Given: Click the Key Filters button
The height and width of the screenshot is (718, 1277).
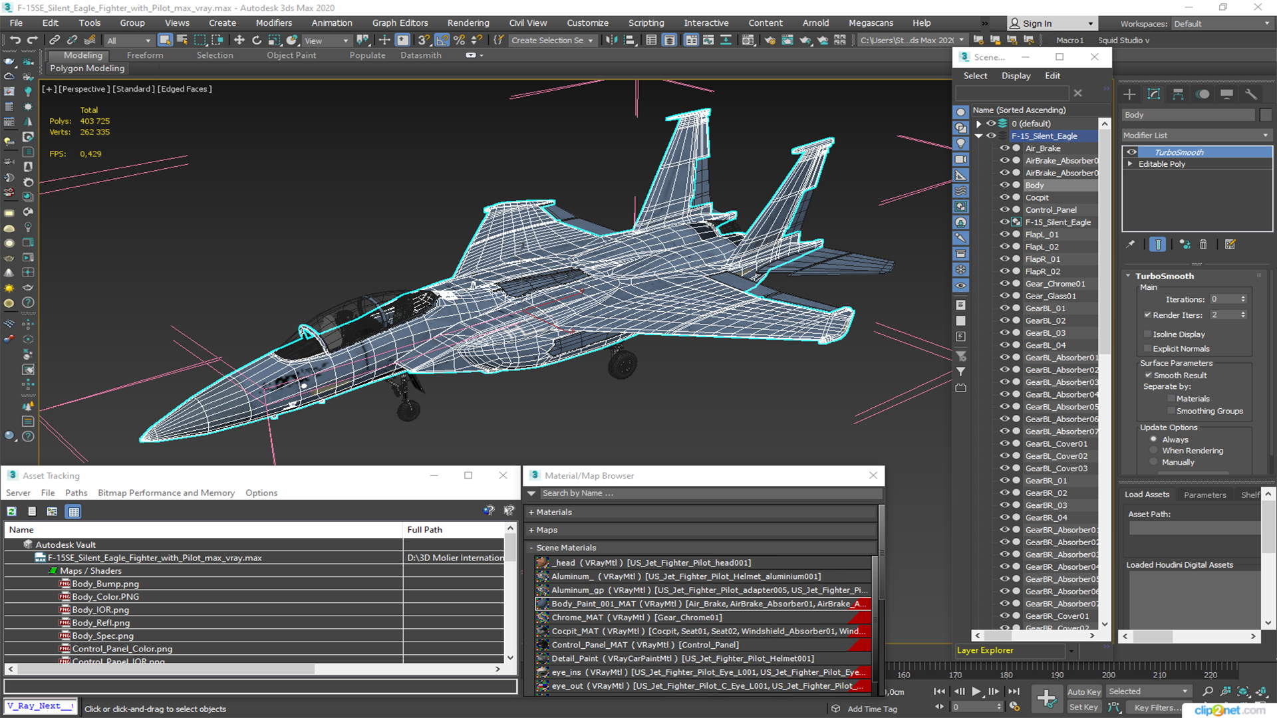Looking at the screenshot, I should 1157,707.
